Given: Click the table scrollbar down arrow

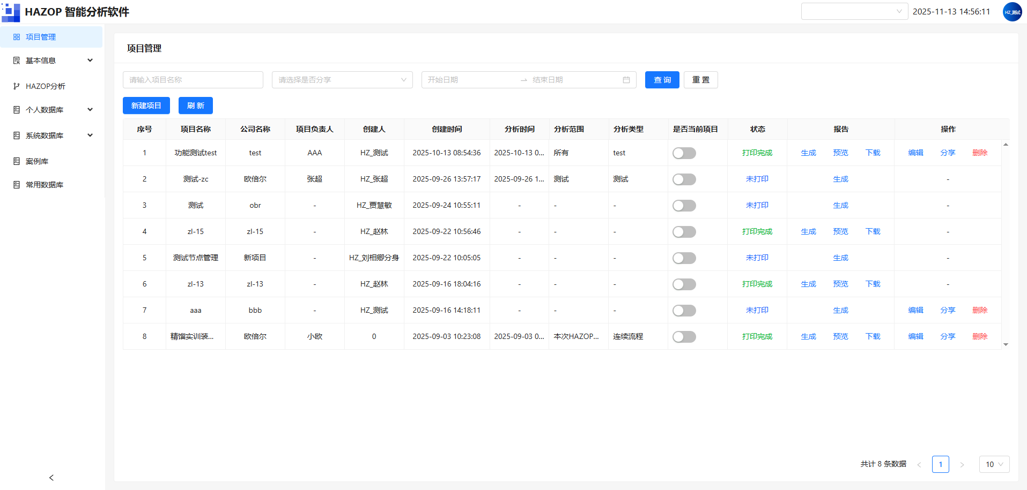Looking at the screenshot, I should [1006, 345].
